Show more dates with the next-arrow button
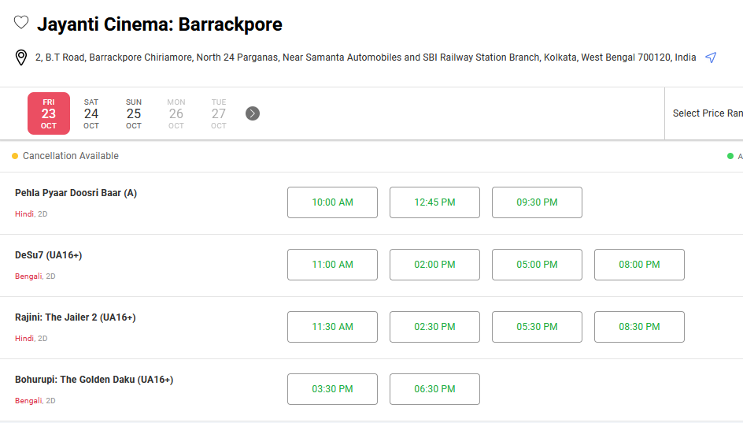 click(x=253, y=113)
